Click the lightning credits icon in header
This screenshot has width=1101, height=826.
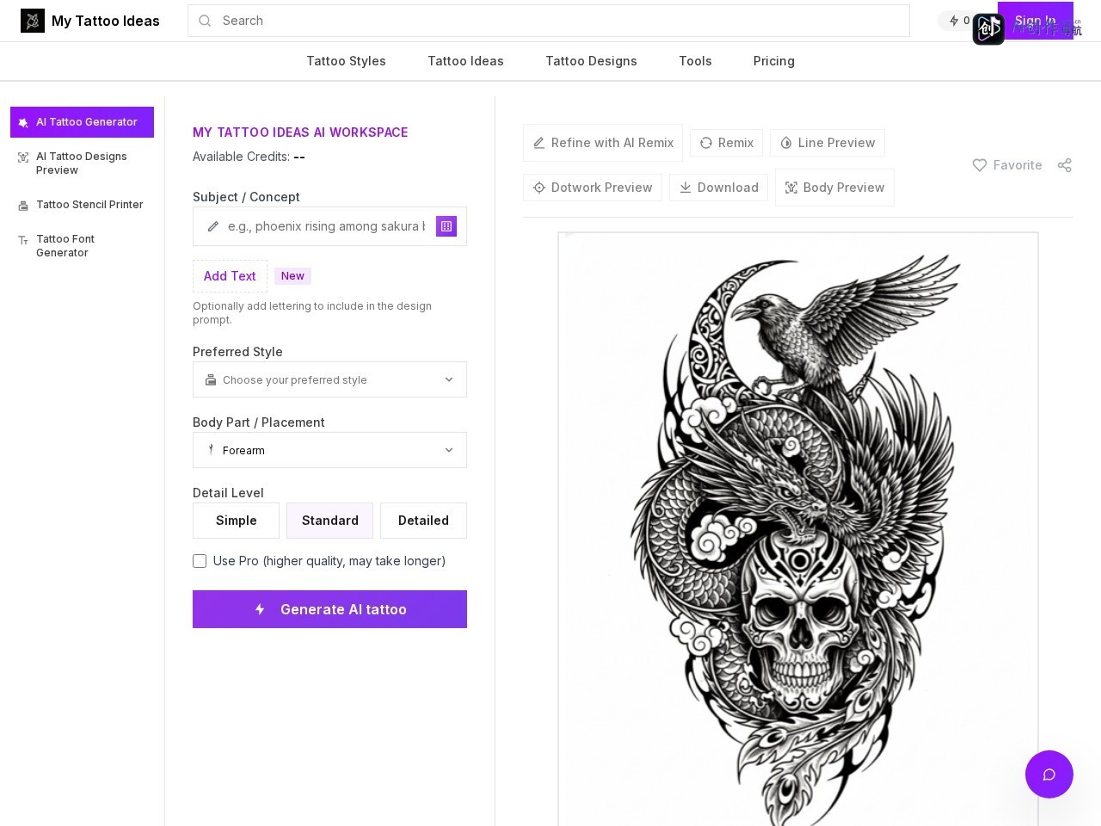954,21
